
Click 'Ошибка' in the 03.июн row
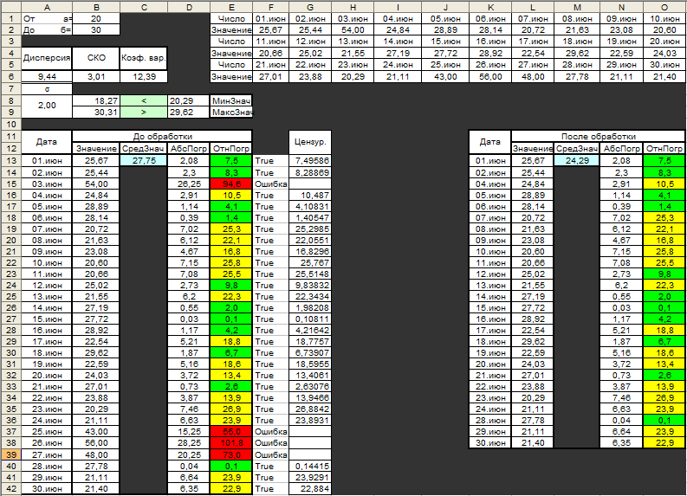click(x=271, y=184)
